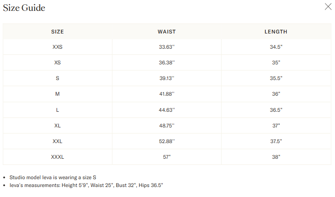
Task: Click the 36.5" length value
Action: [x=276, y=110]
